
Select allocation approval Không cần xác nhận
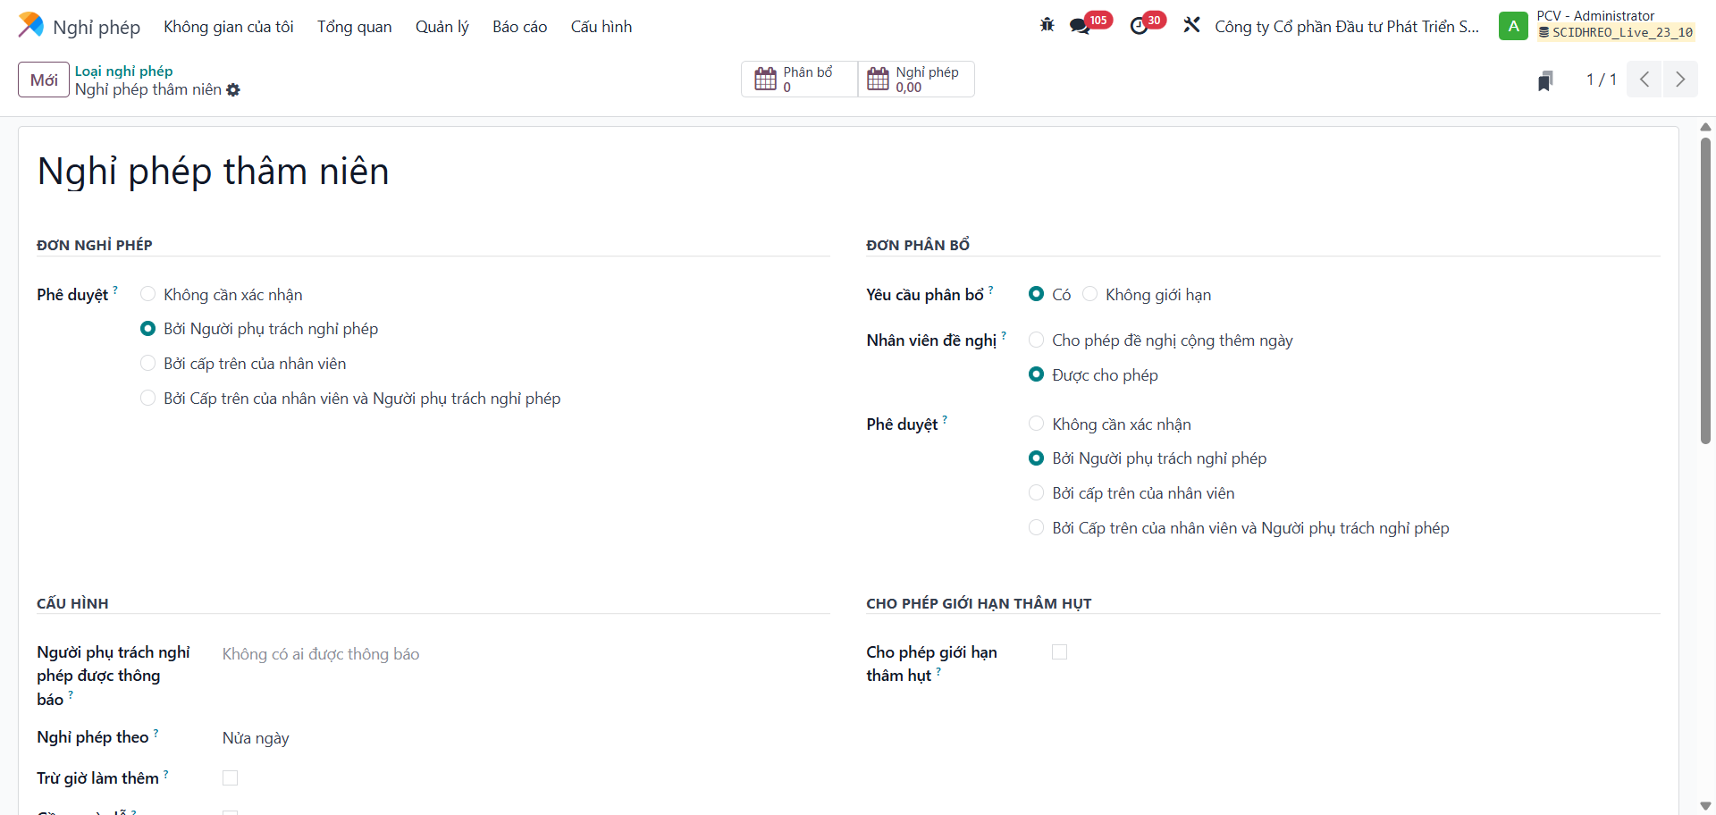point(1037,424)
